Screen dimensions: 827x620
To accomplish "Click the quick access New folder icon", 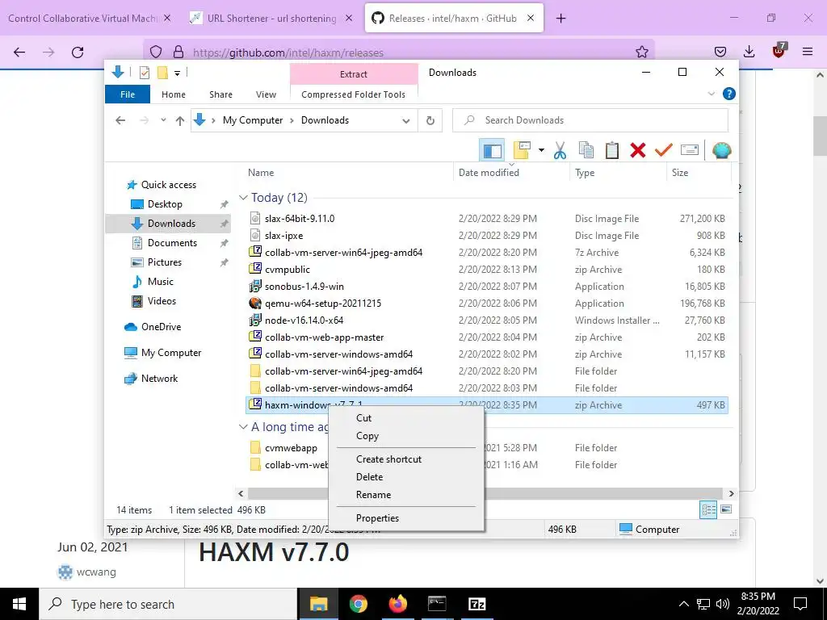I will (x=162, y=73).
